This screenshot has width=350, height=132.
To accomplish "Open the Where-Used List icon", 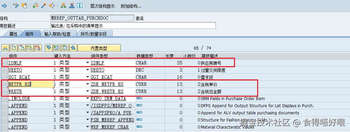I will (x=52, y=5).
